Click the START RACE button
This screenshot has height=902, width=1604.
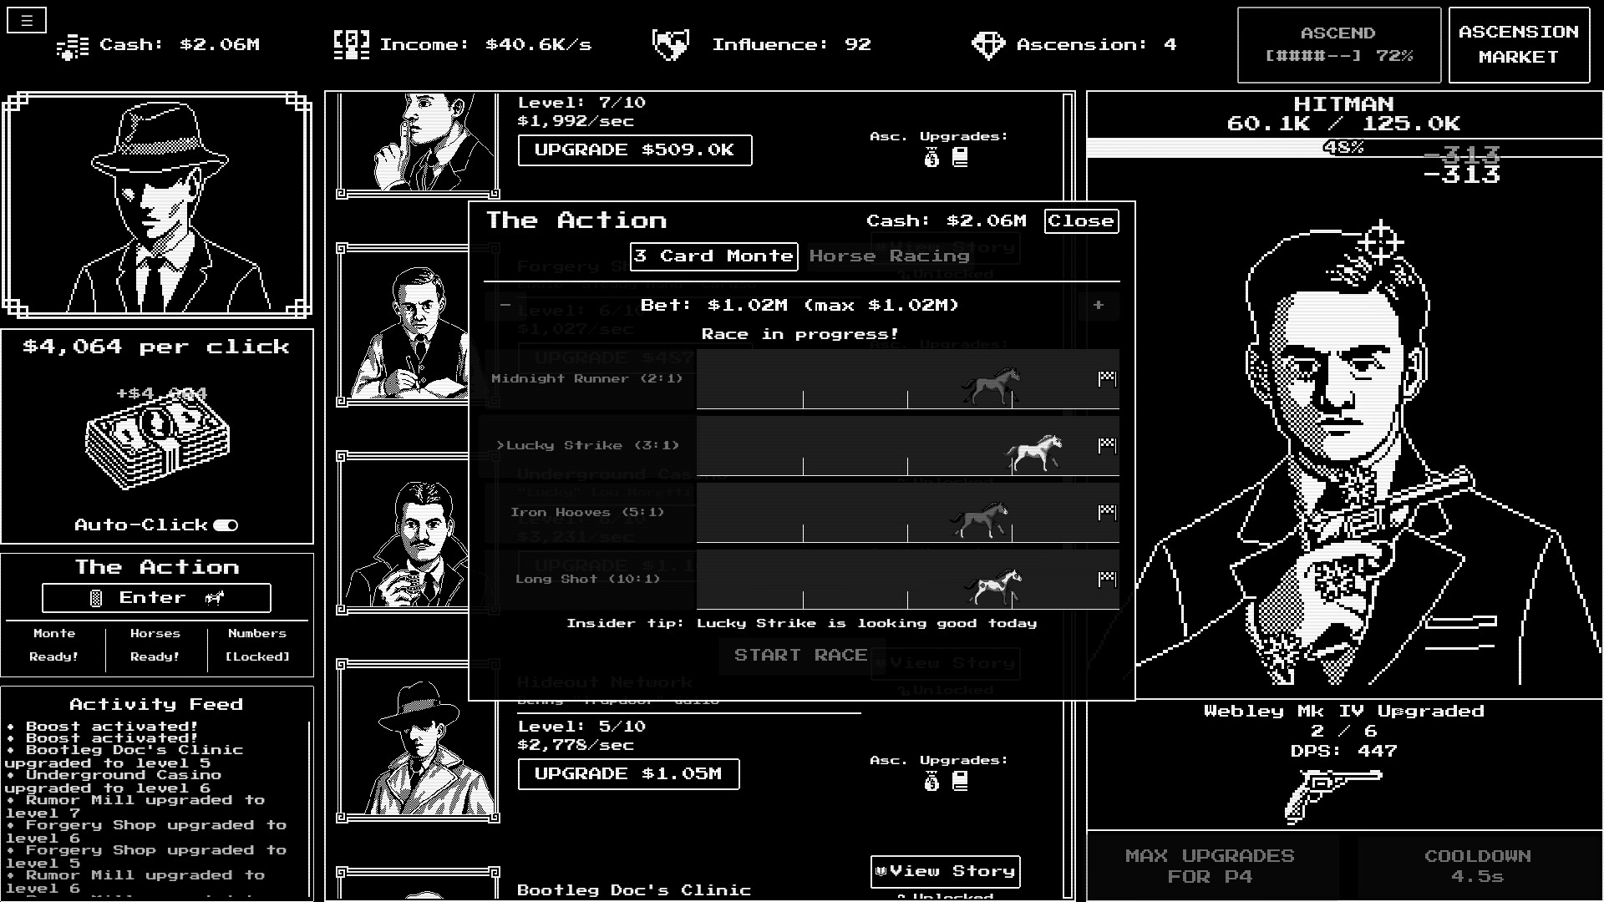coord(800,656)
